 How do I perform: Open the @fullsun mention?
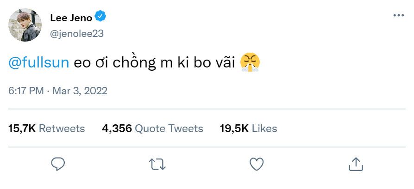(x=39, y=62)
